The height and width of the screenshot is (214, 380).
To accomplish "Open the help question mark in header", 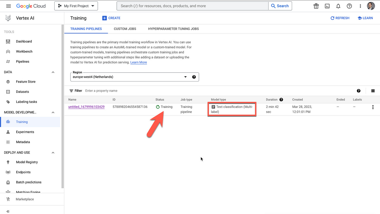I will tap(349, 6).
